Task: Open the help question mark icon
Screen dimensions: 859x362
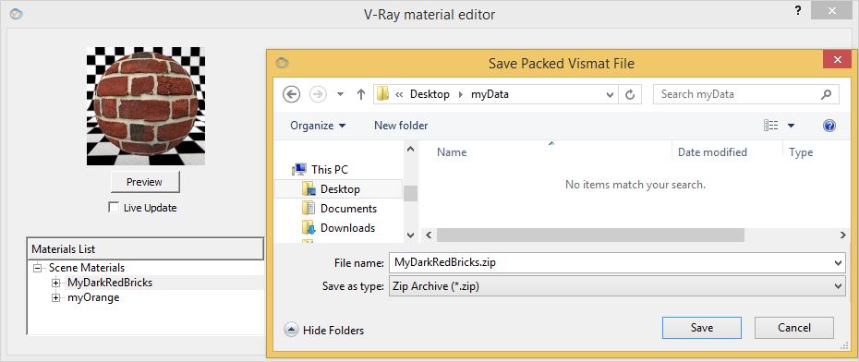Action: 829,126
